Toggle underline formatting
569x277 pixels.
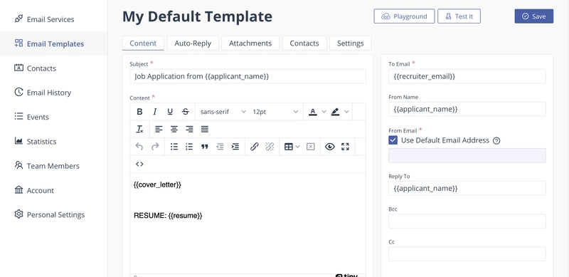(170, 112)
